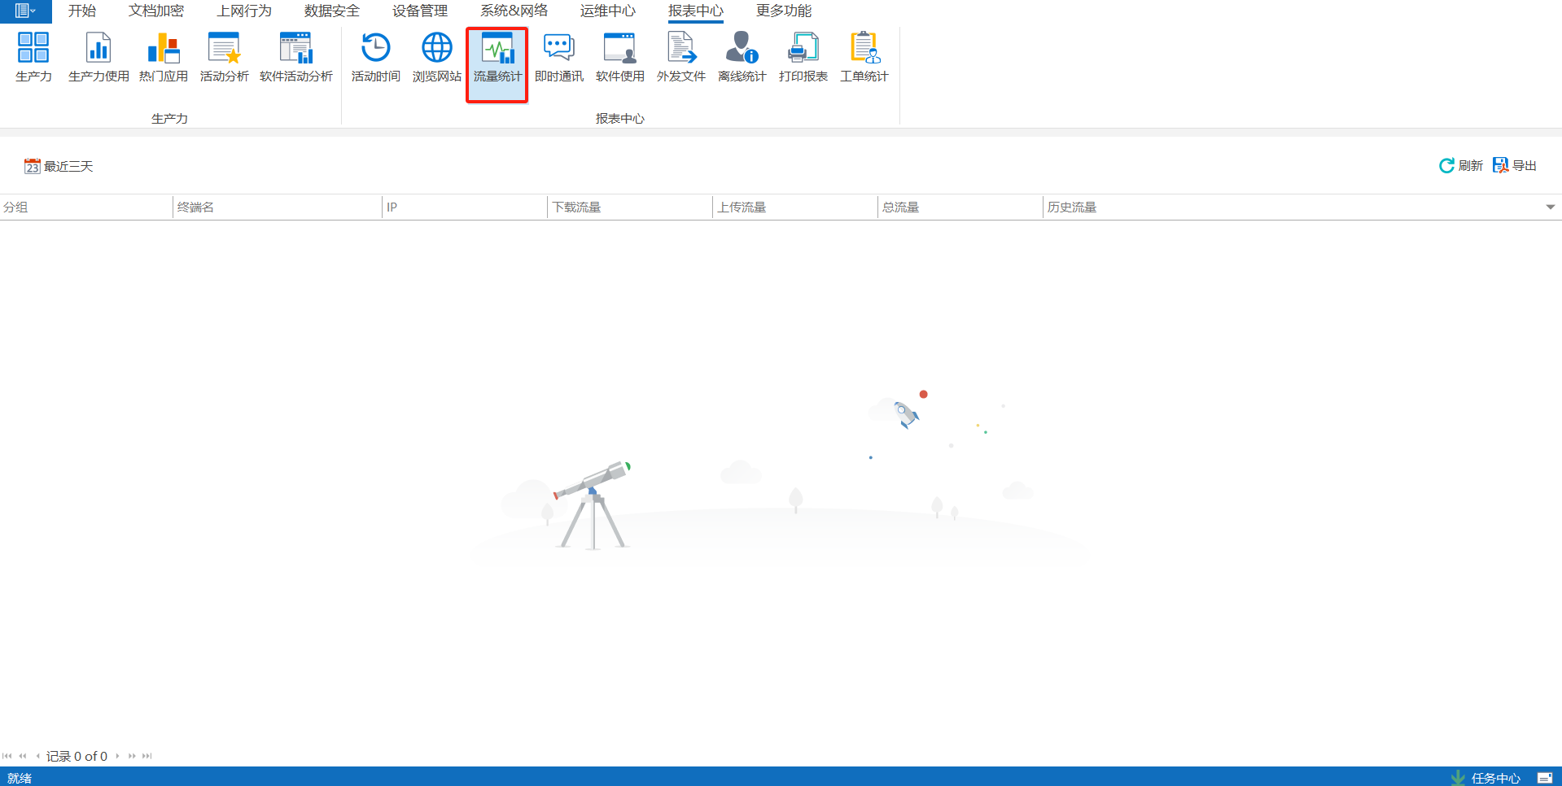Sort by the 分组 column header

(x=86, y=207)
